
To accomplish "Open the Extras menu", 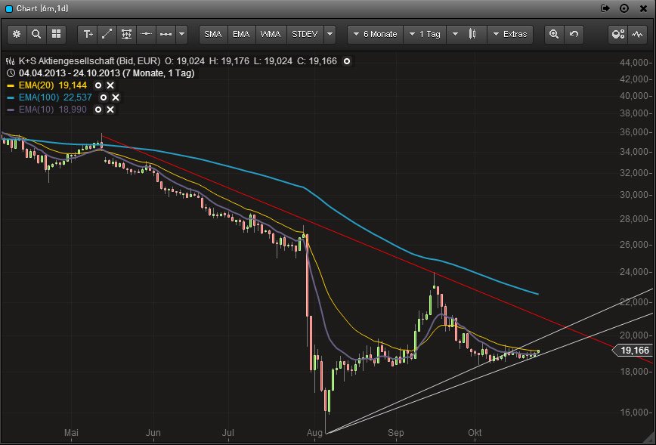I will click(x=510, y=34).
